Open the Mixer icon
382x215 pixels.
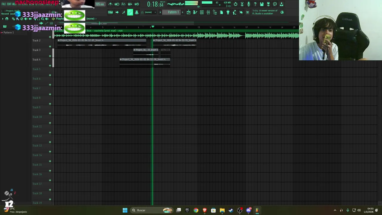[x=208, y=12]
